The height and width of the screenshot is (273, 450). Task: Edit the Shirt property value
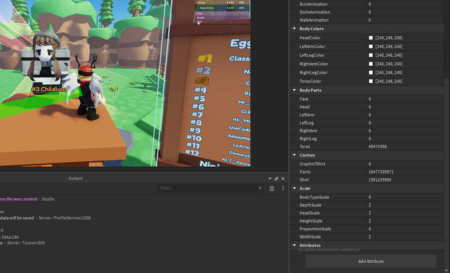point(396,180)
